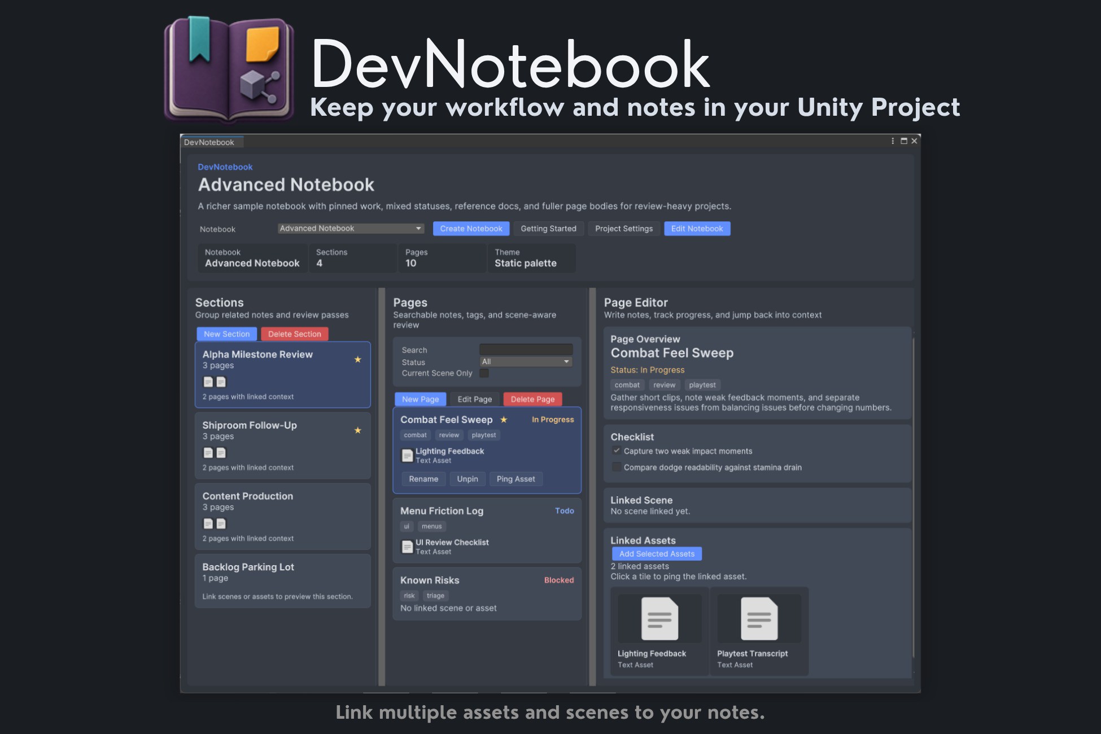Rename the Combat Feel Sweep page
The width and height of the screenshot is (1101, 734).
pos(423,479)
